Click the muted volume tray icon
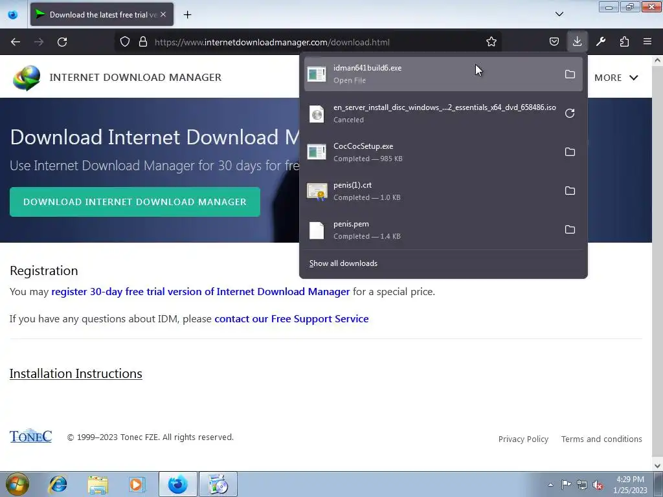The image size is (663, 497). coord(598,485)
